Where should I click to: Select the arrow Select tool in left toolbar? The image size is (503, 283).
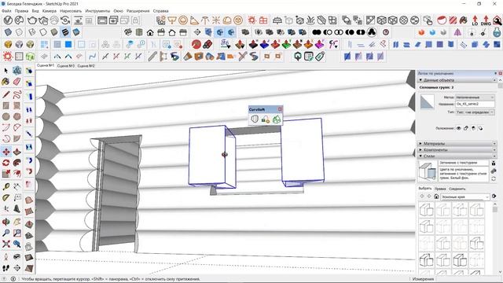tap(6, 71)
